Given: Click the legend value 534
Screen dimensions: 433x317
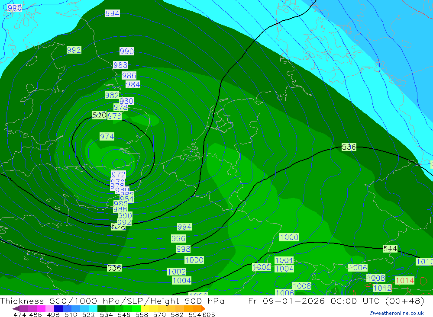Looking at the screenshot, I should pos(107,314).
